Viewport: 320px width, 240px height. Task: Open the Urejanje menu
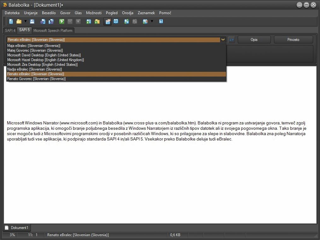(x=31, y=13)
